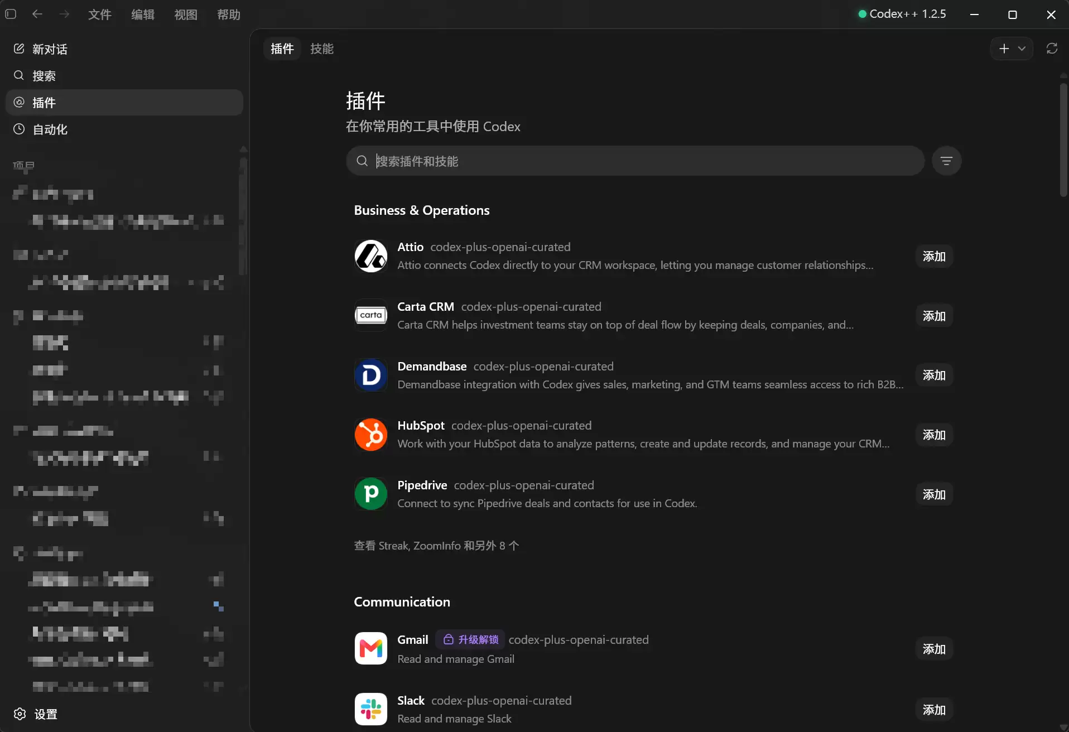Open the 帮助 menu
The image size is (1069, 732).
tap(229, 15)
